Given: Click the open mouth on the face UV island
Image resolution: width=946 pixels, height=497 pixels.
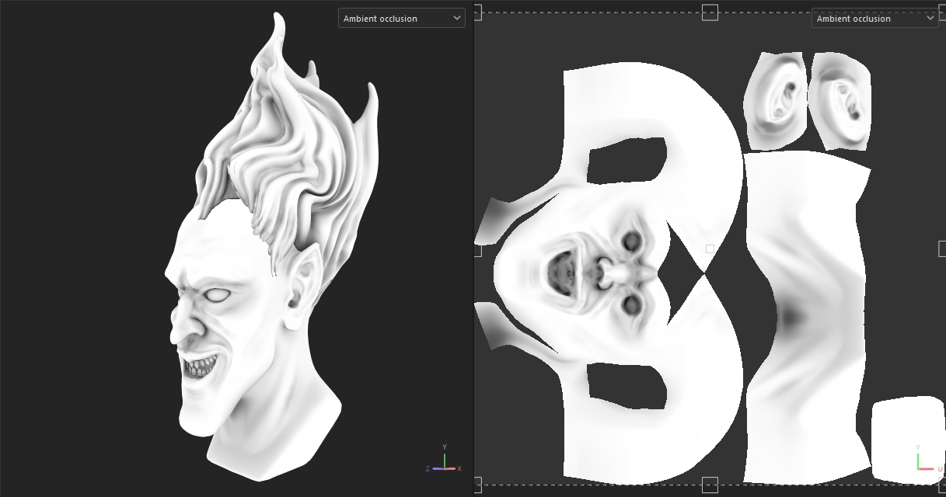Looking at the screenshot, I should click(x=560, y=272).
